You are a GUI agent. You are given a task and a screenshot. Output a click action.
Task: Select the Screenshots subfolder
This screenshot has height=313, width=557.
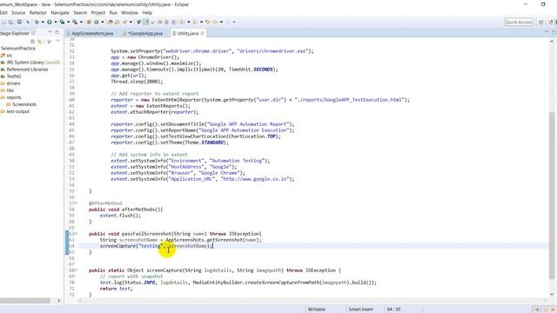[x=21, y=104]
